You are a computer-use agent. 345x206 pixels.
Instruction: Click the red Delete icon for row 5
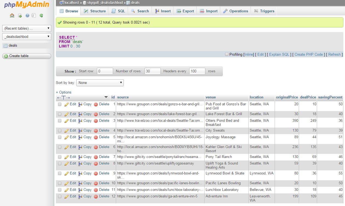pyautogui.click(x=96, y=137)
